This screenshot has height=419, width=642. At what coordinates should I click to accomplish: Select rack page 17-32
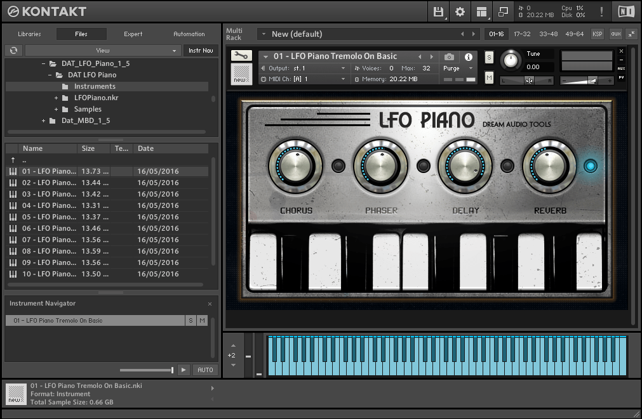522,34
